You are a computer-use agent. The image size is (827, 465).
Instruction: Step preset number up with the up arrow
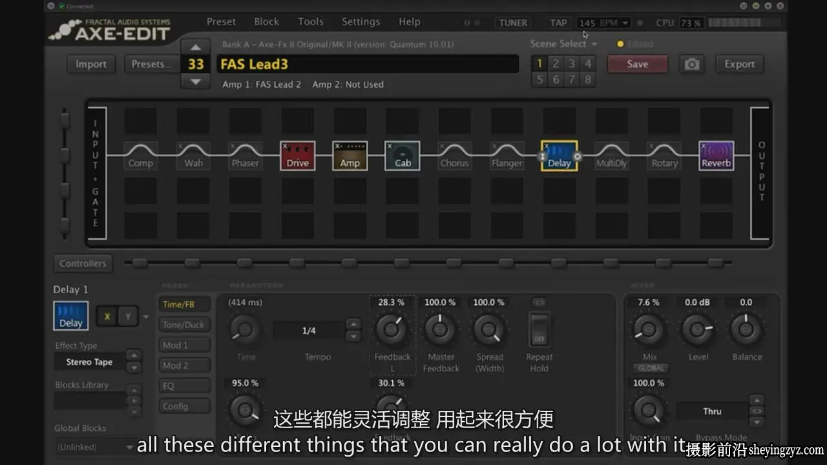click(196, 47)
